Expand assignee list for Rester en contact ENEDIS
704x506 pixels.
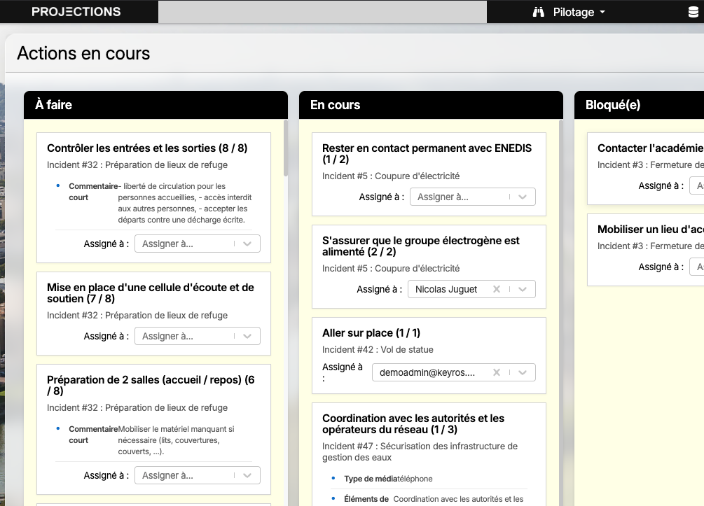pyautogui.click(x=523, y=197)
